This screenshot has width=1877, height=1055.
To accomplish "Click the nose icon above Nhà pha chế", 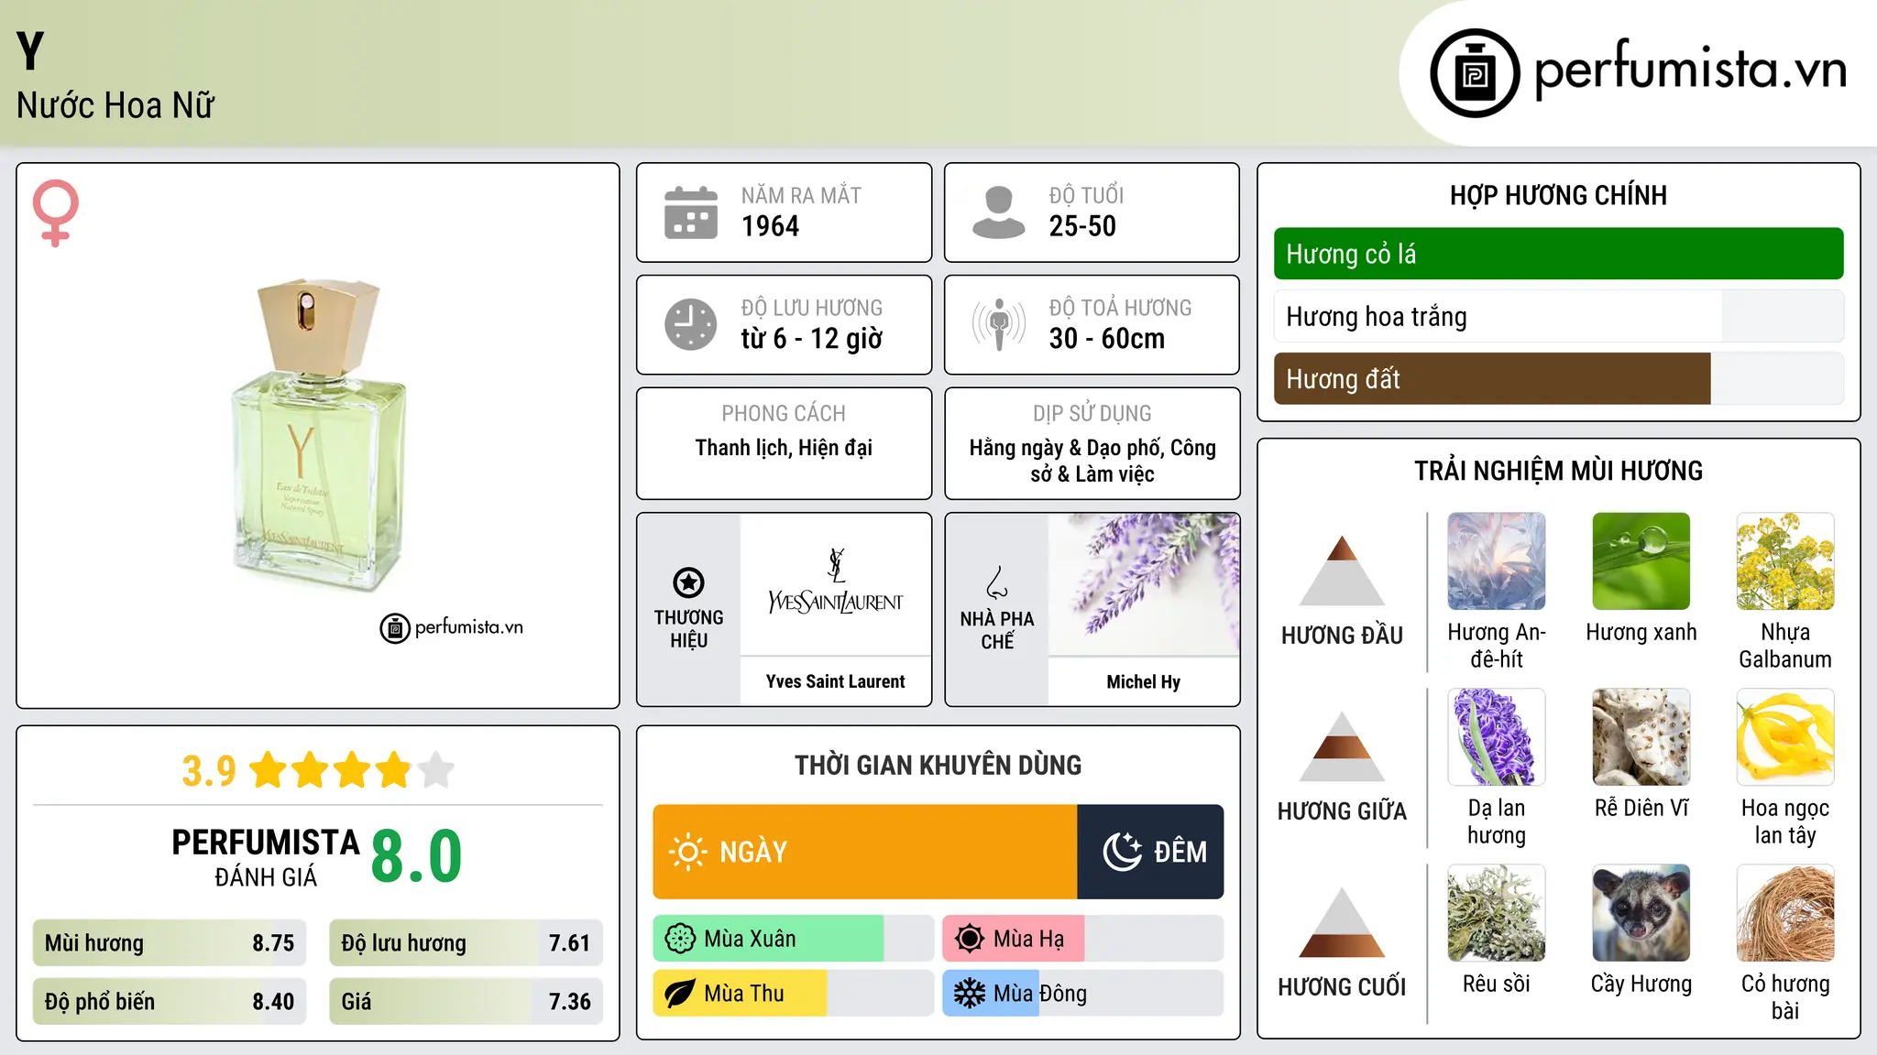I will [x=997, y=582].
